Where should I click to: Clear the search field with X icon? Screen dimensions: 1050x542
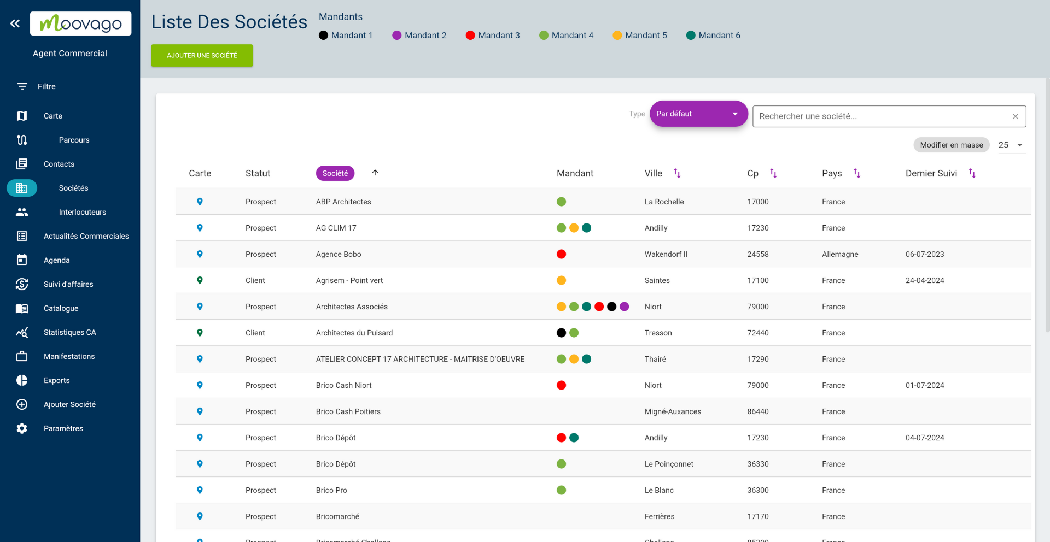coord(1015,116)
